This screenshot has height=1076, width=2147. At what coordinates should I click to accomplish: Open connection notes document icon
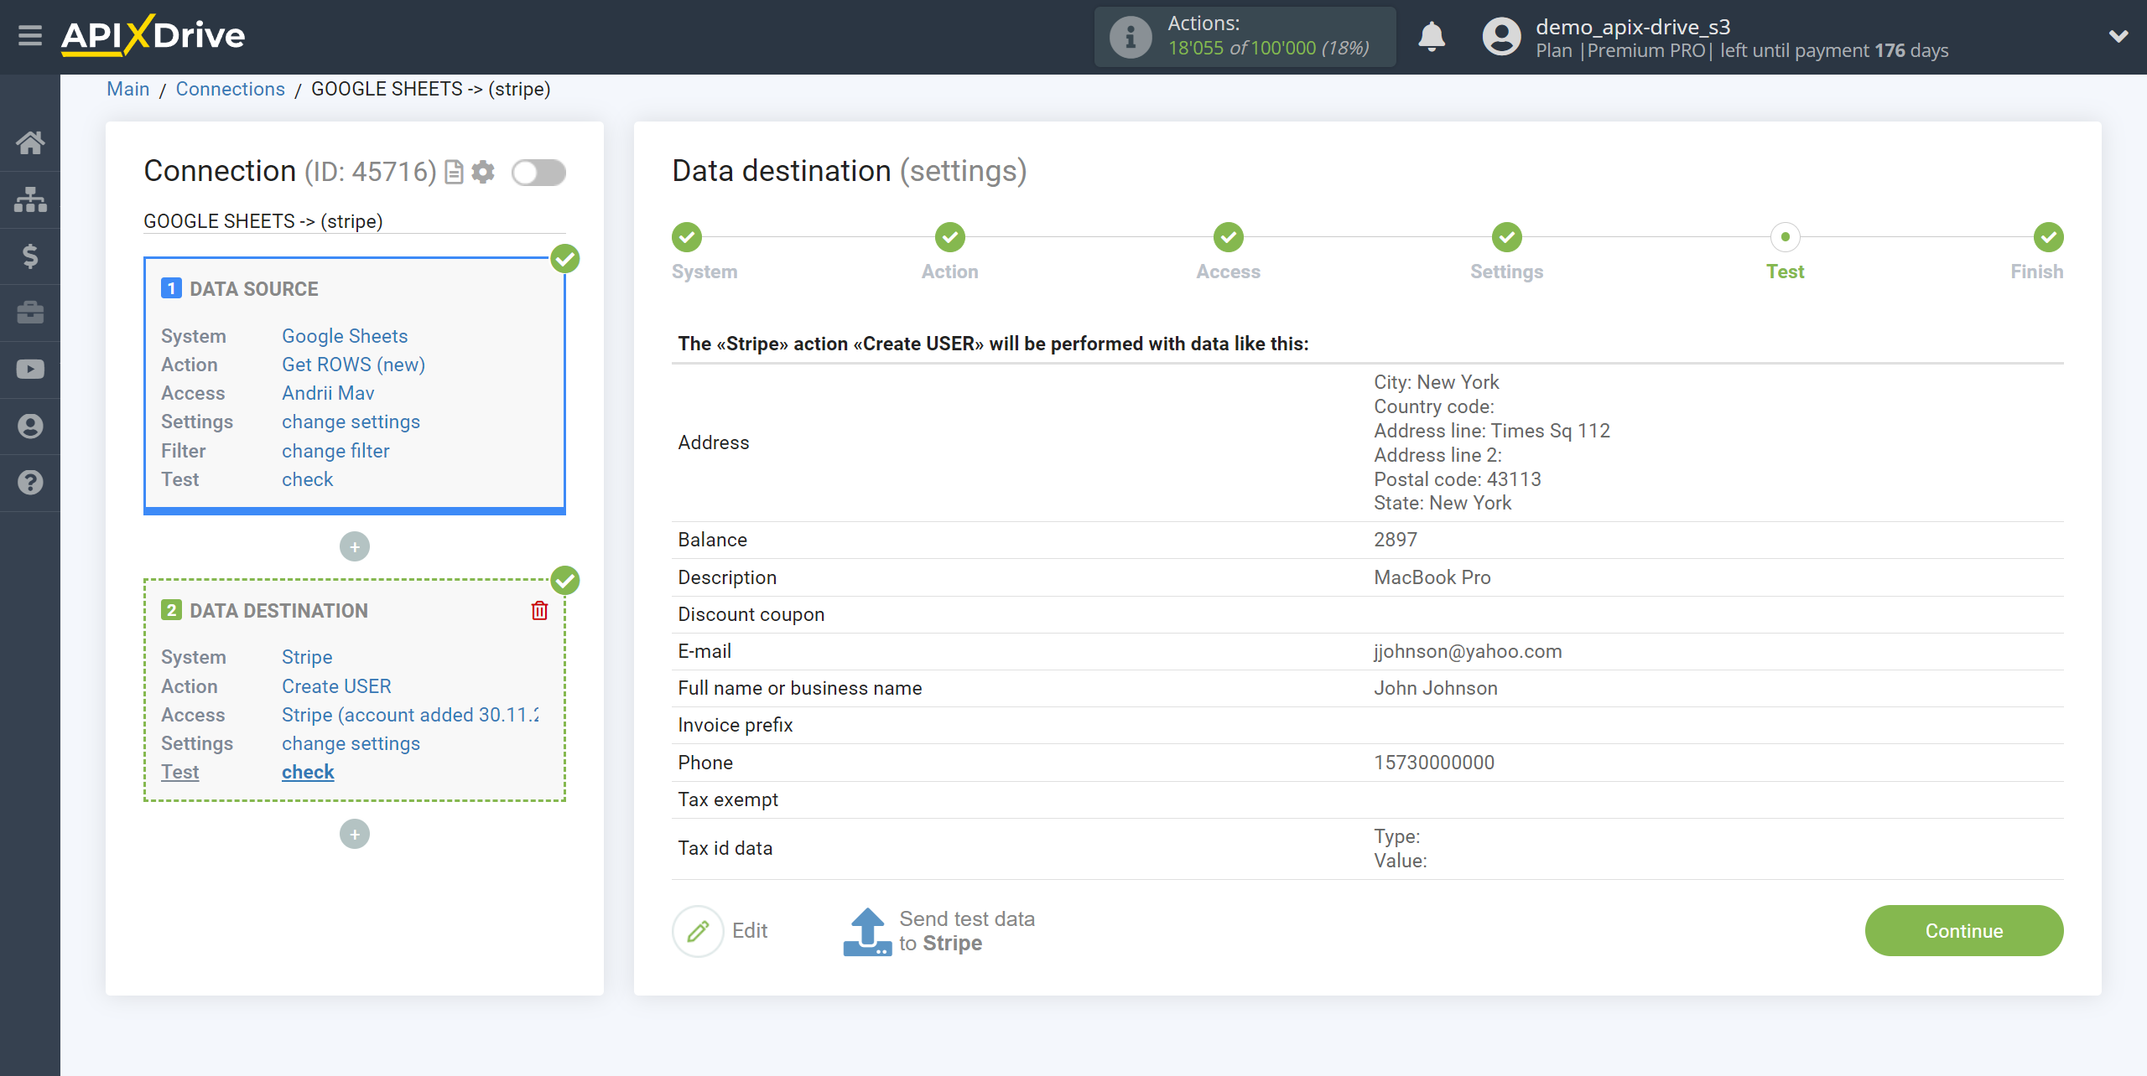454,172
